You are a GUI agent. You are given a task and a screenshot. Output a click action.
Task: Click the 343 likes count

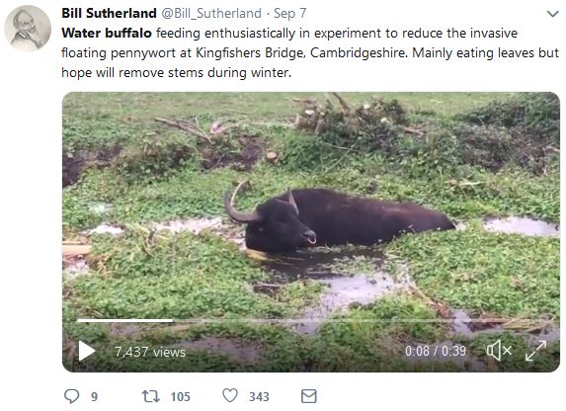(259, 396)
